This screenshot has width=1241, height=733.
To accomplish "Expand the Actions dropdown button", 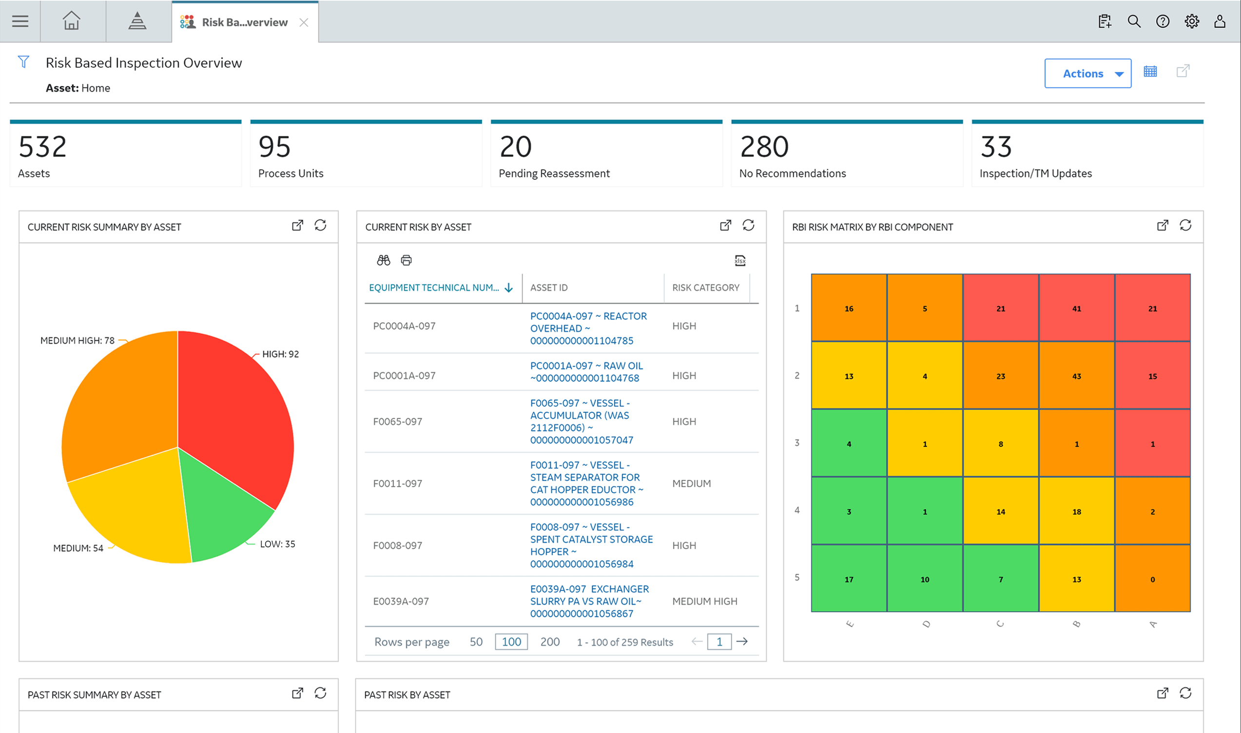I will (1087, 74).
